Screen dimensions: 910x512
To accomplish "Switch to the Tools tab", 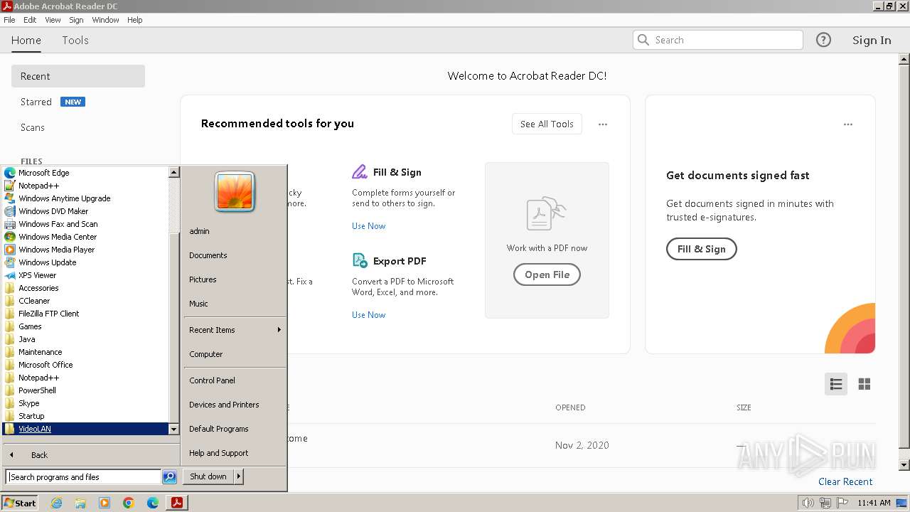I will click(75, 40).
